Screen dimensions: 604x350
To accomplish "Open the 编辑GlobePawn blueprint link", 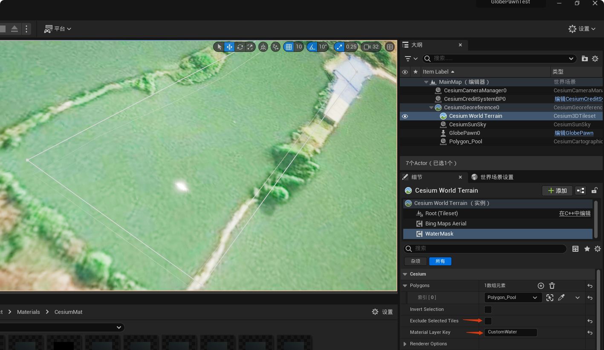I will tap(574, 133).
